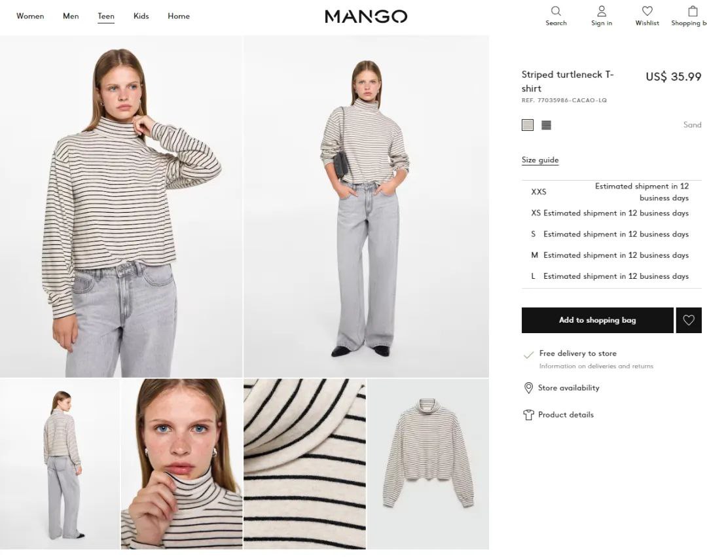Viewport: 707px width, 557px height.
Task: Switch to the Kids section
Action: [x=141, y=16]
